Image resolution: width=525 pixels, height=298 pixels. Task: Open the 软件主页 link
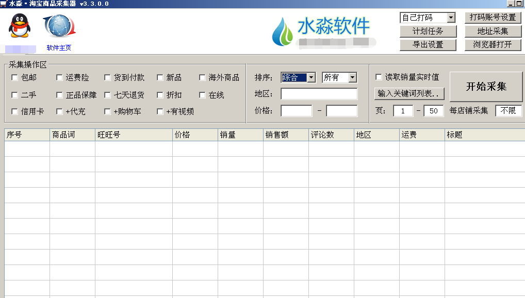tap(59, 48)
